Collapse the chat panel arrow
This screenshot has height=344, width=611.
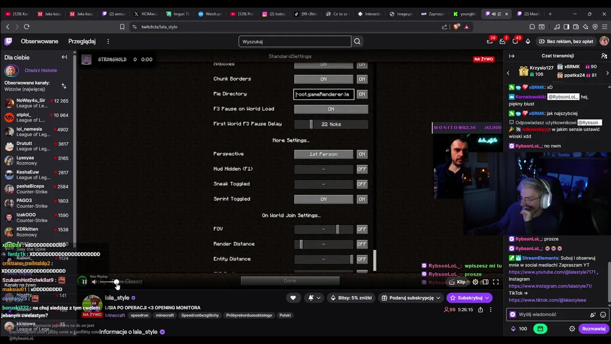[x=512, y=56]
